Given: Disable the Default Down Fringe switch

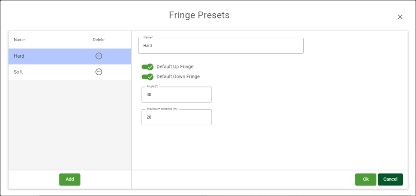Looking at the screenshot, I should click(147, 77).
